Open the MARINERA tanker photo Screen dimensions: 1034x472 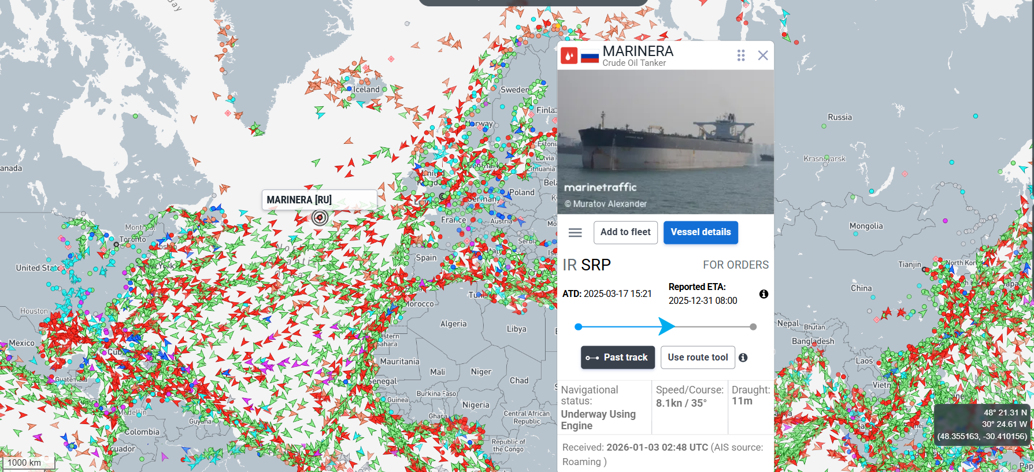coord(665,142)
